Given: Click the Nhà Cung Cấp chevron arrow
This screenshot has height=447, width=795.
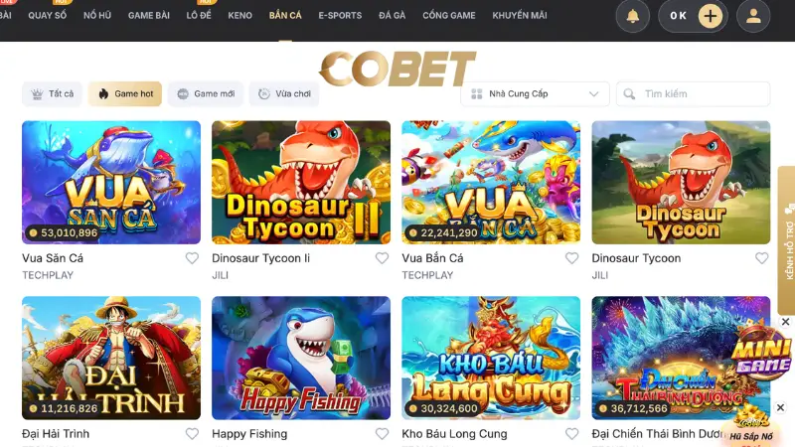Looking at the screenshot, I should [593, 94].
